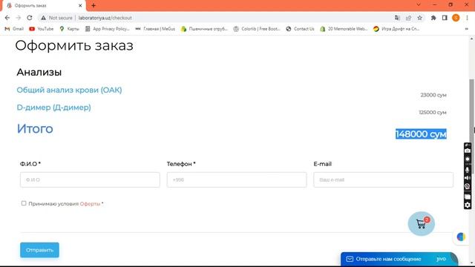
Task: Click the 125000 сум price
Action: [433, 112]
